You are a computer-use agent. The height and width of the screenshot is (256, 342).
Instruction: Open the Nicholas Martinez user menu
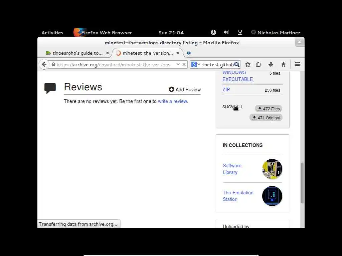[276, 33]
